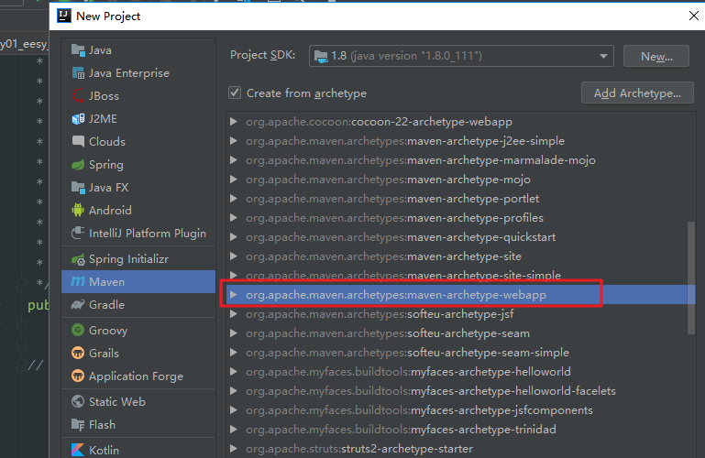This screenshot has height=458, width=705.
Task: Open the Project SDK dropdown
Action: [603, 56]
